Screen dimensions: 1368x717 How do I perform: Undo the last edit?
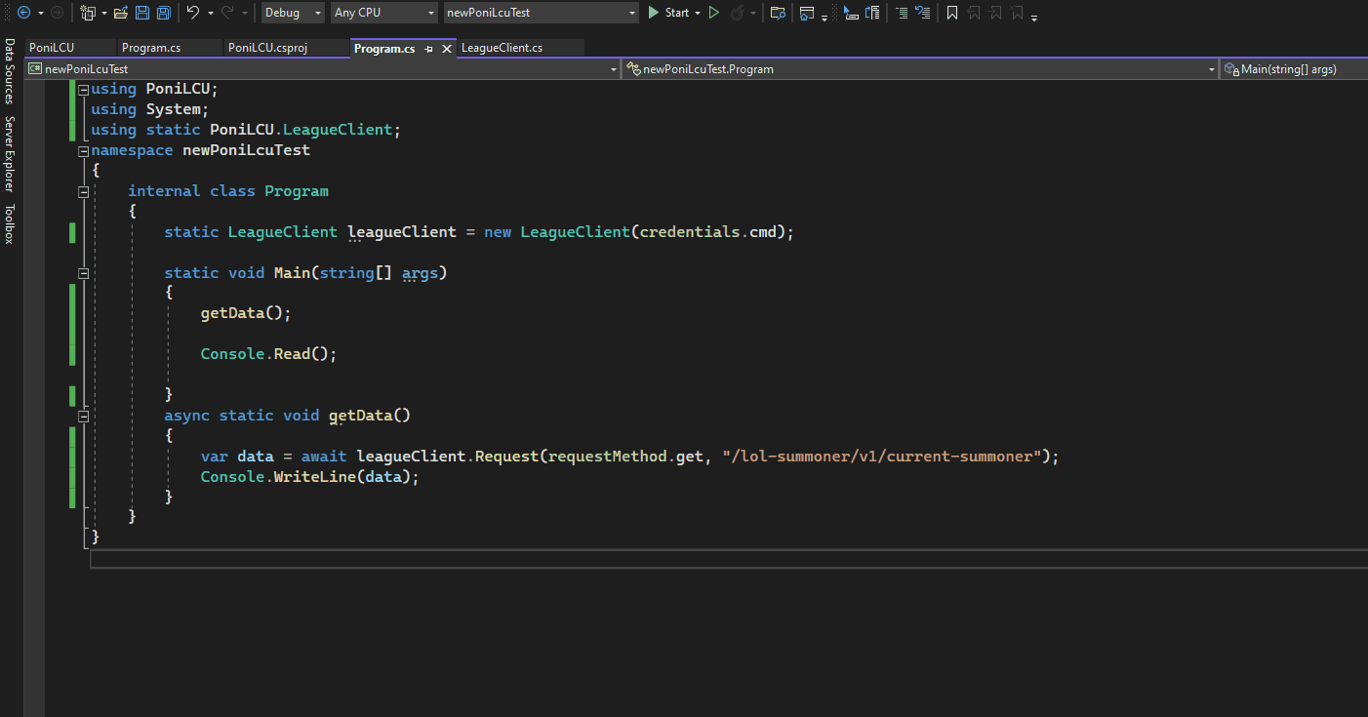pos(195,12)
